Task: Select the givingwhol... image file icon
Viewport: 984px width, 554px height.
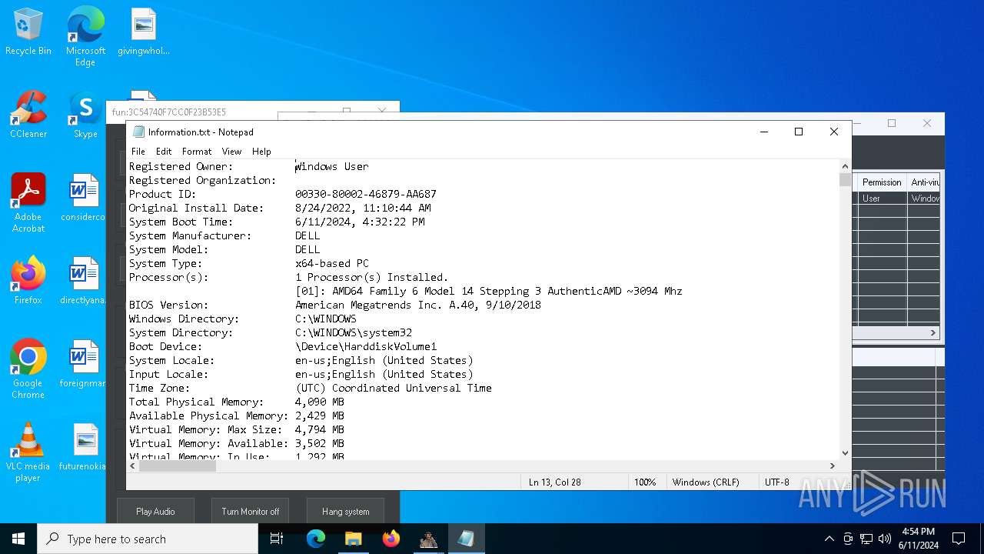Action: pos(143,32)
